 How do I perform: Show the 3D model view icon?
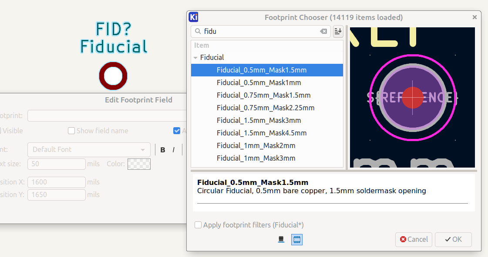tap(281, 239)
